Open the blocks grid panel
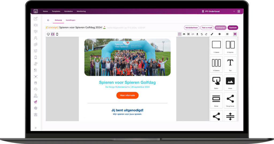Screen dimensions: 274x144 click(235, 34)
